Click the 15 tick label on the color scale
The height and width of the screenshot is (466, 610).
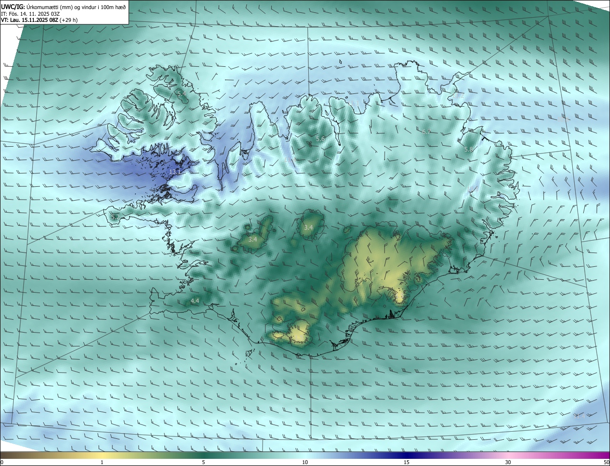point(407,462)
